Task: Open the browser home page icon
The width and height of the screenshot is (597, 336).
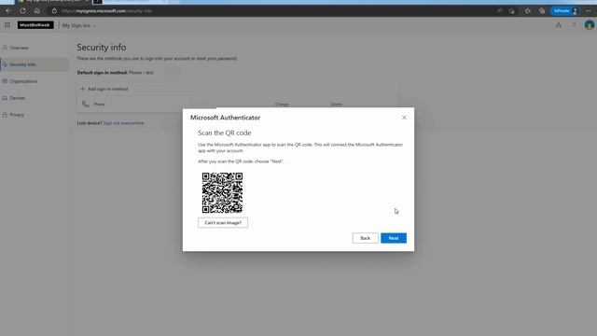Action: [x=37, y=11]
